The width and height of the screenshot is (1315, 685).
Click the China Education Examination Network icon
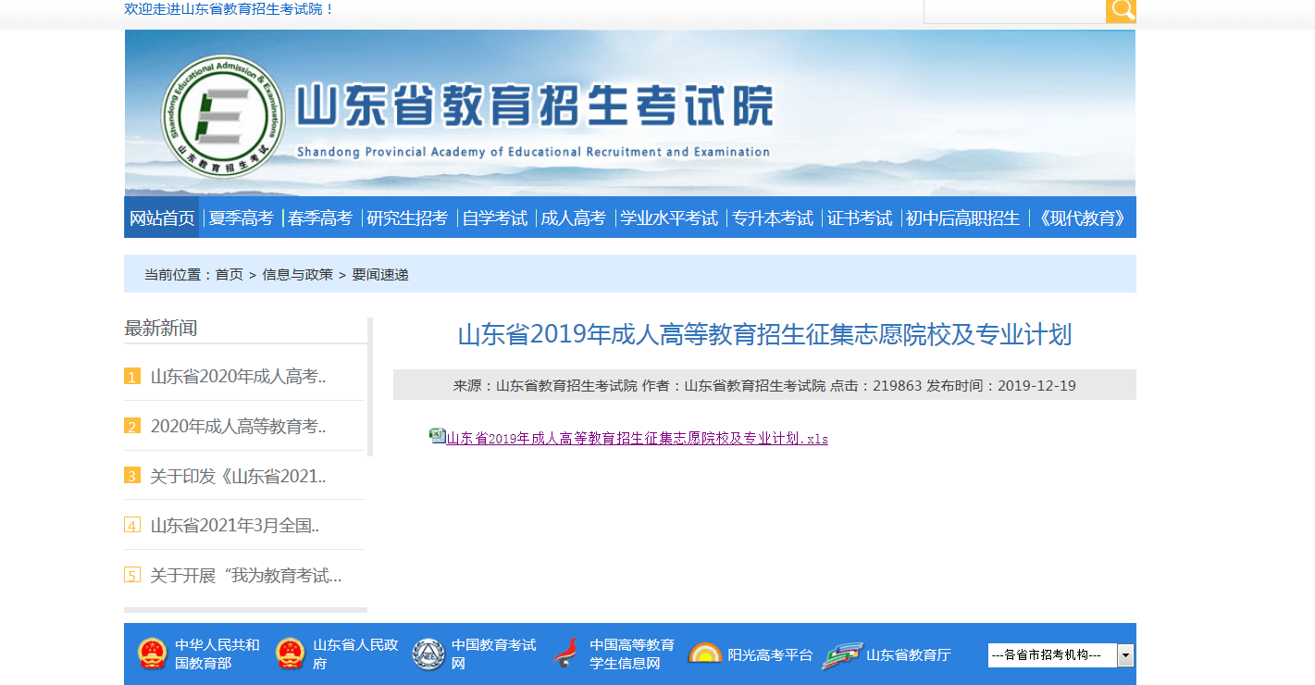[428, 654]
